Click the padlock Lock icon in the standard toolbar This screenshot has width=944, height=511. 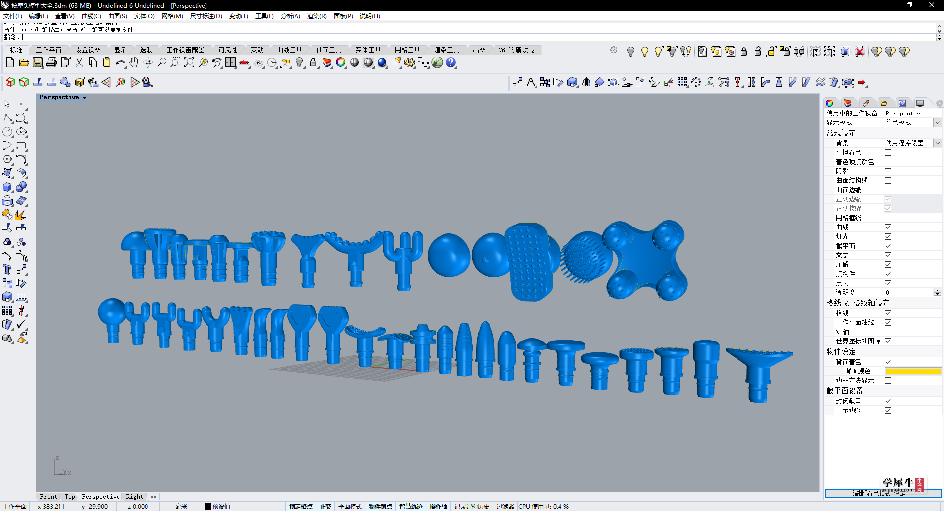pos(313,63)
